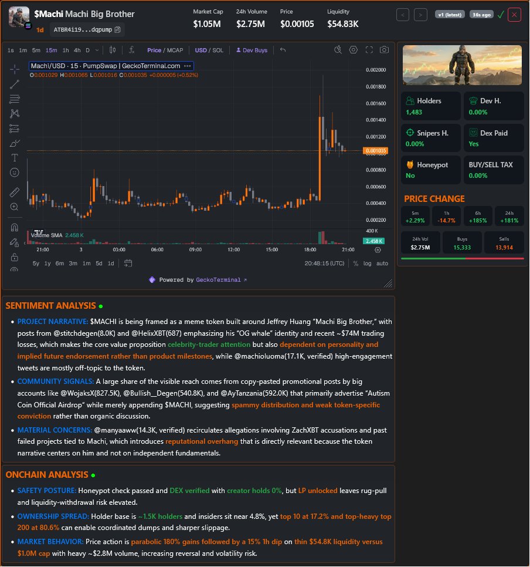530x567 pixels.
Task: Toggle auto price scale
Action: 382,263
